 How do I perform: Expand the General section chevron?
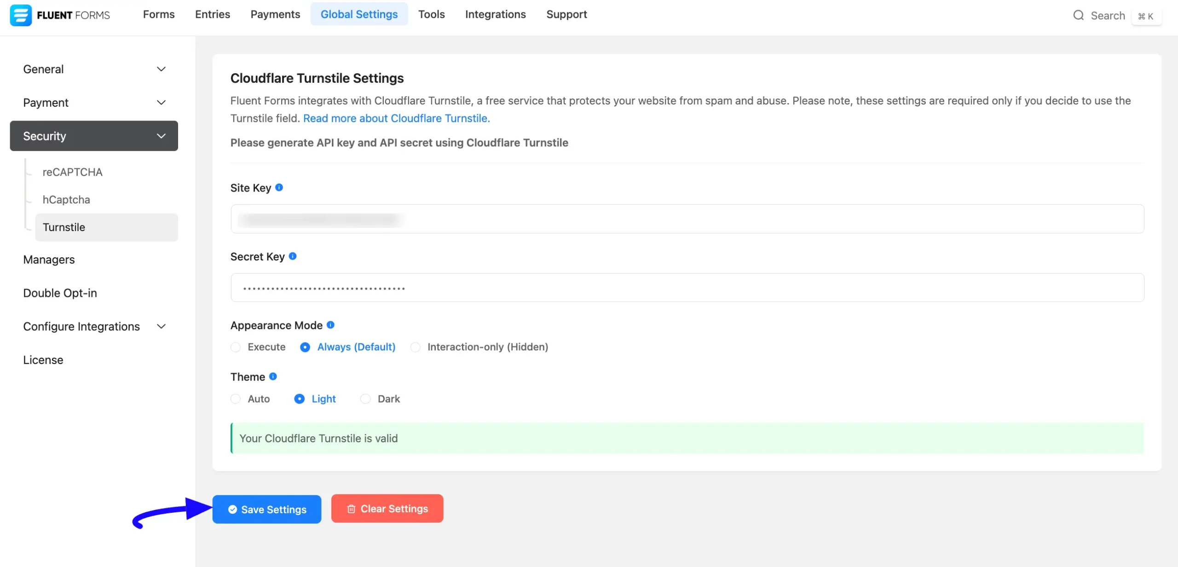[161, 69]
